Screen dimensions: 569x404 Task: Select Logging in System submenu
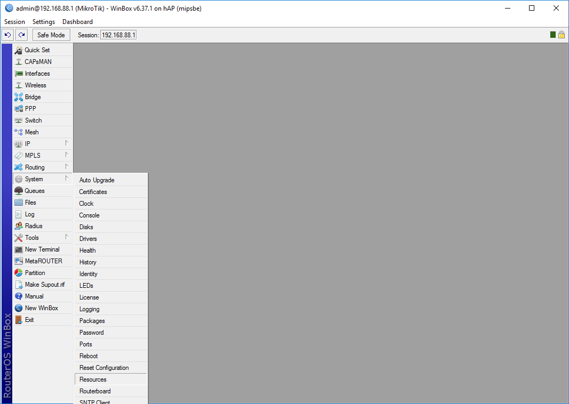[x=111, y=309]
